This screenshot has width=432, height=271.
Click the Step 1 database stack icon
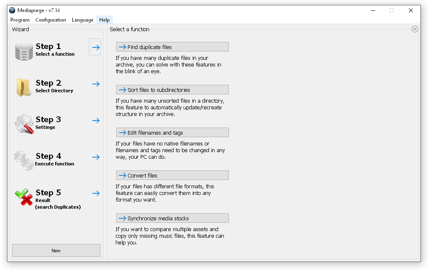(24, 51)
